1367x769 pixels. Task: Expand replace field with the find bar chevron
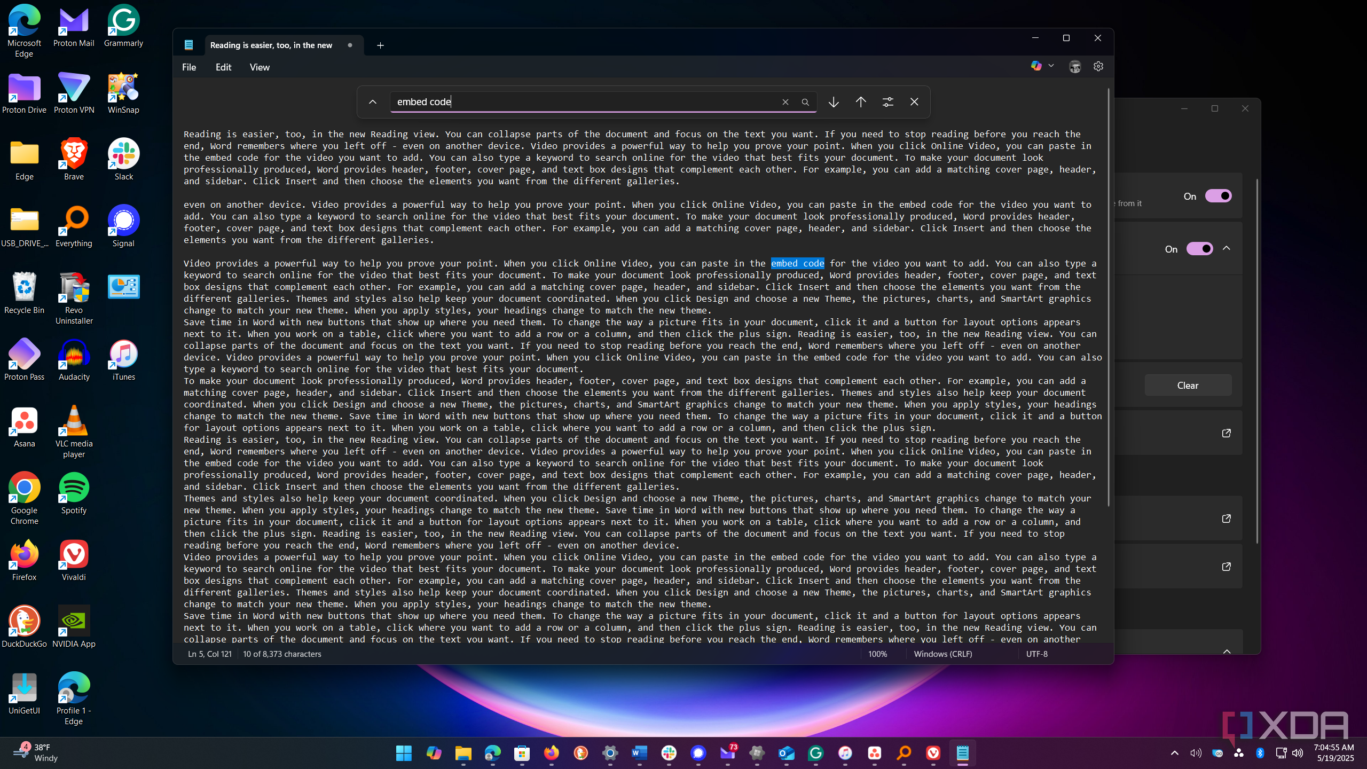pos(373,102)
